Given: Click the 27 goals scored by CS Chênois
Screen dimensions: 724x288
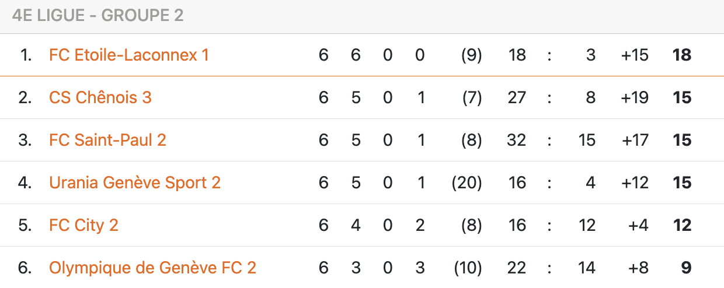Looking at the screenshot, I should [517, 97].
